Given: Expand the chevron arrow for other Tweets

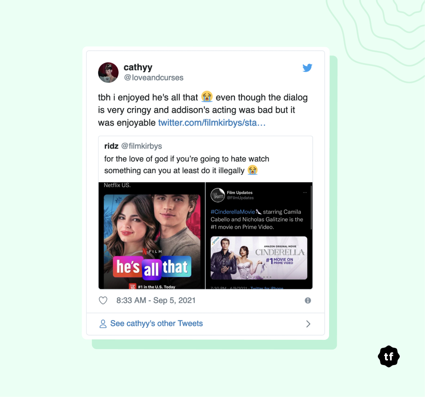Looking at the screenshot, I should pyautogui.click(x=308, y=324).
